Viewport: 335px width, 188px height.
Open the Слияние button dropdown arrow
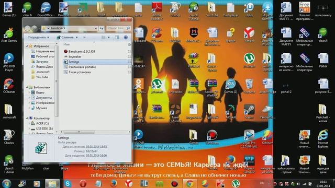[77, 37]
